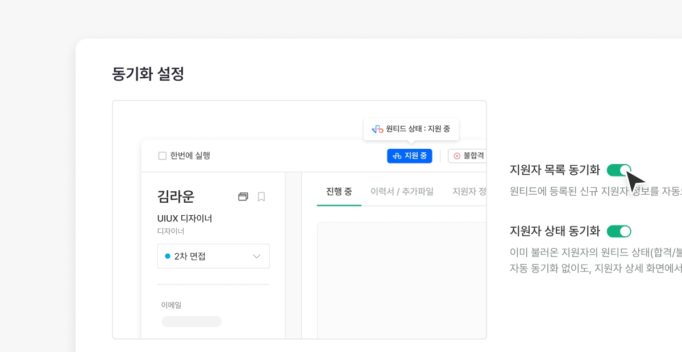
Task: Click the 지원 중 text on the blue button
Action: coord(415,156)
